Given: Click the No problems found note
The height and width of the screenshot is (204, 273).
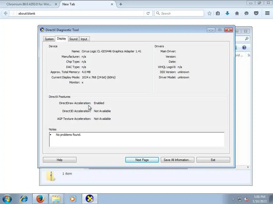Looking at the screenshot, I should [69, 135].
